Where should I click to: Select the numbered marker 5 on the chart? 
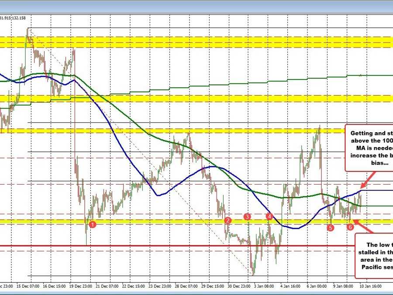pyautogui.click(x=330, y=227)
